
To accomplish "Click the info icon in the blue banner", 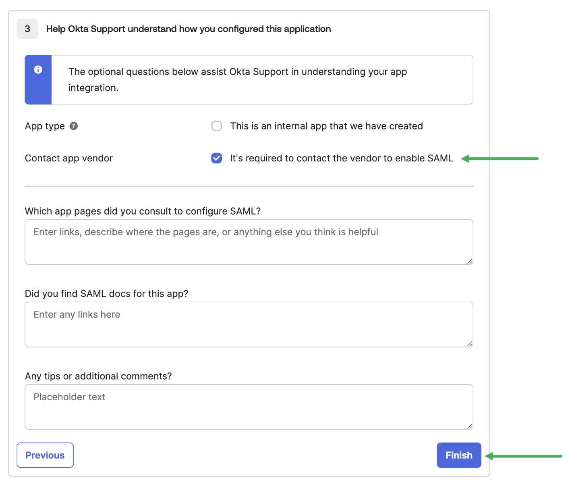I will [x=38, y=70].
